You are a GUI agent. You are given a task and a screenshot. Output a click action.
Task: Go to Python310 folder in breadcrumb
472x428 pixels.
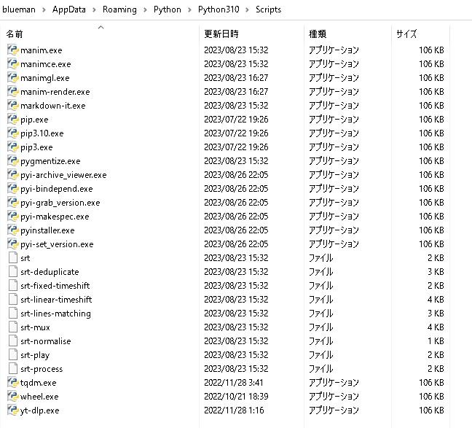[219, 9]
